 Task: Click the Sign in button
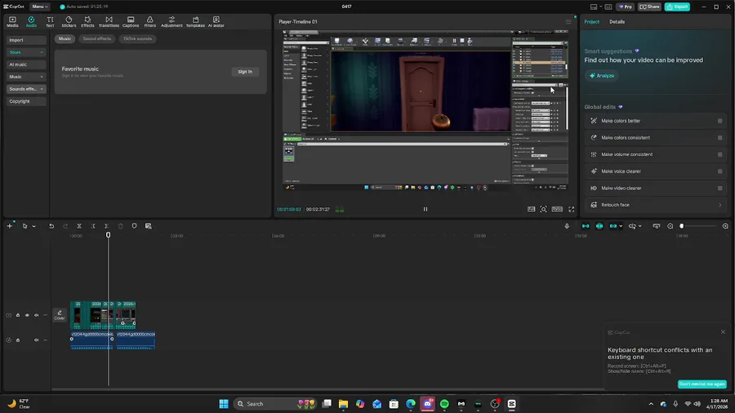(x=245, y=72)
